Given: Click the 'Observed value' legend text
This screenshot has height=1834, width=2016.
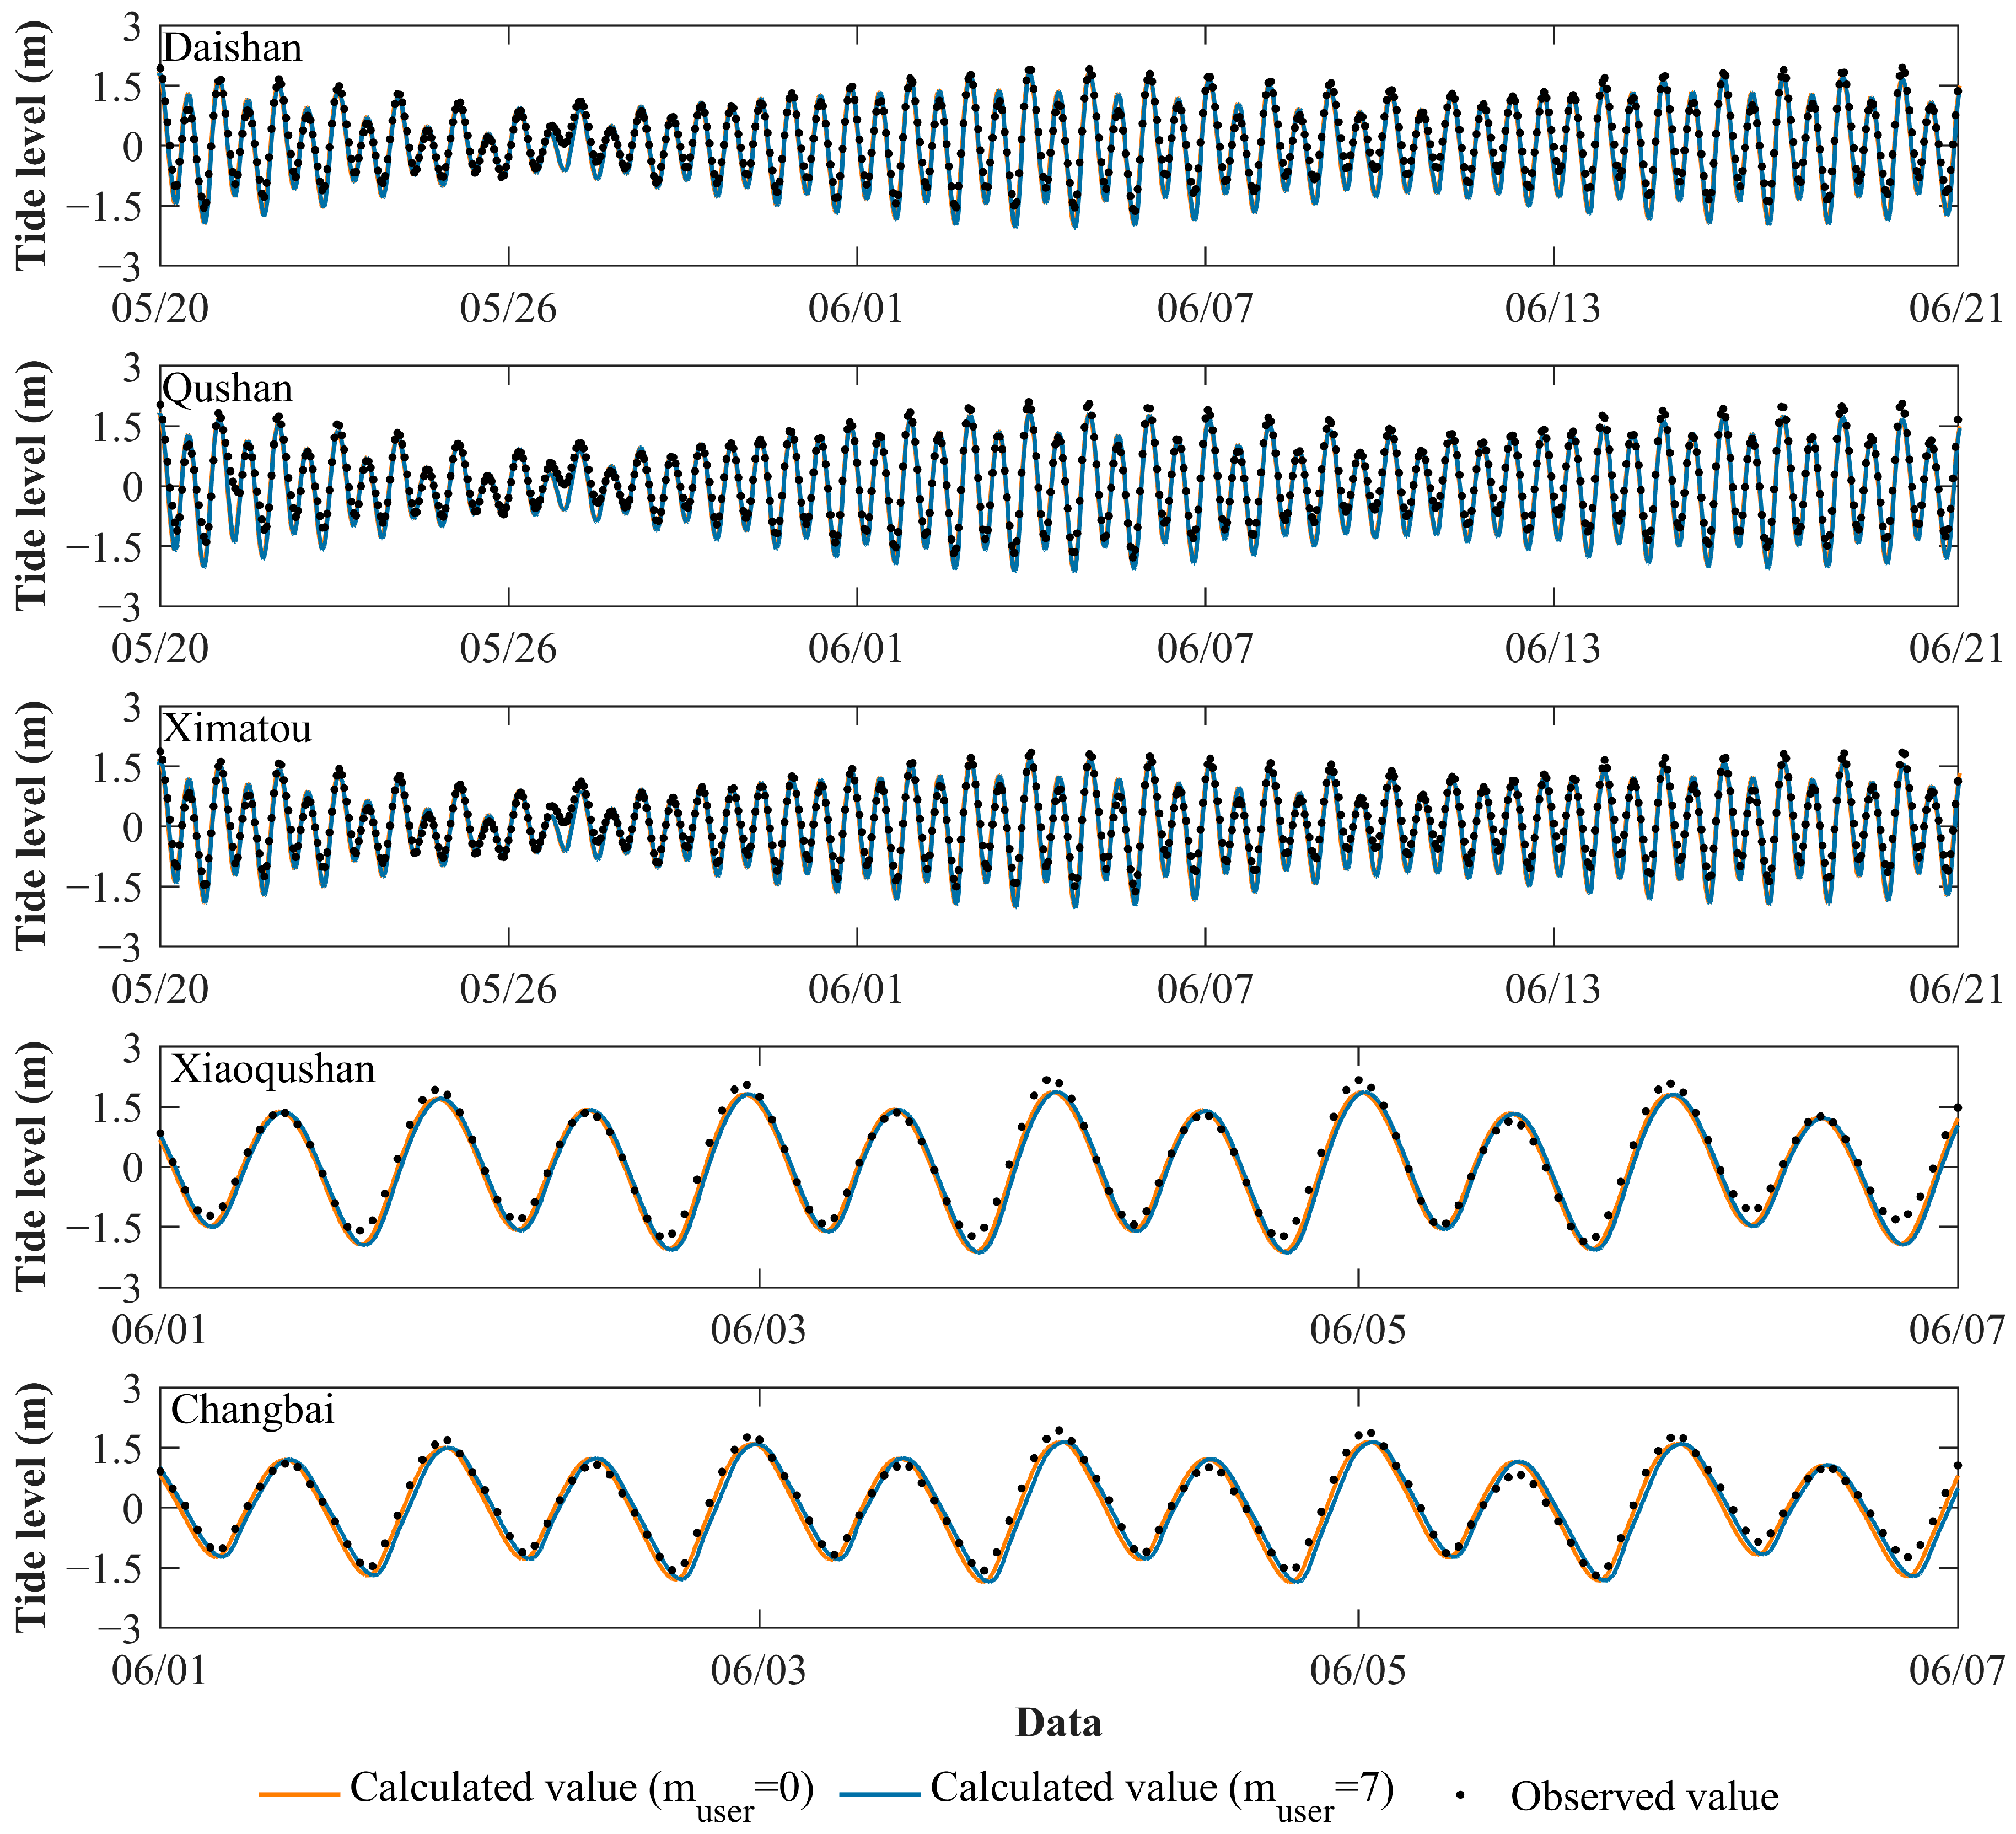Looking at the screenshot, I should pyautogui.click(x=1644, y=1796).
